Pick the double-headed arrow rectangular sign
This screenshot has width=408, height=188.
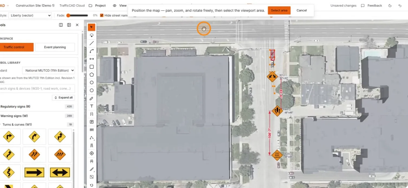click(60, 172)
